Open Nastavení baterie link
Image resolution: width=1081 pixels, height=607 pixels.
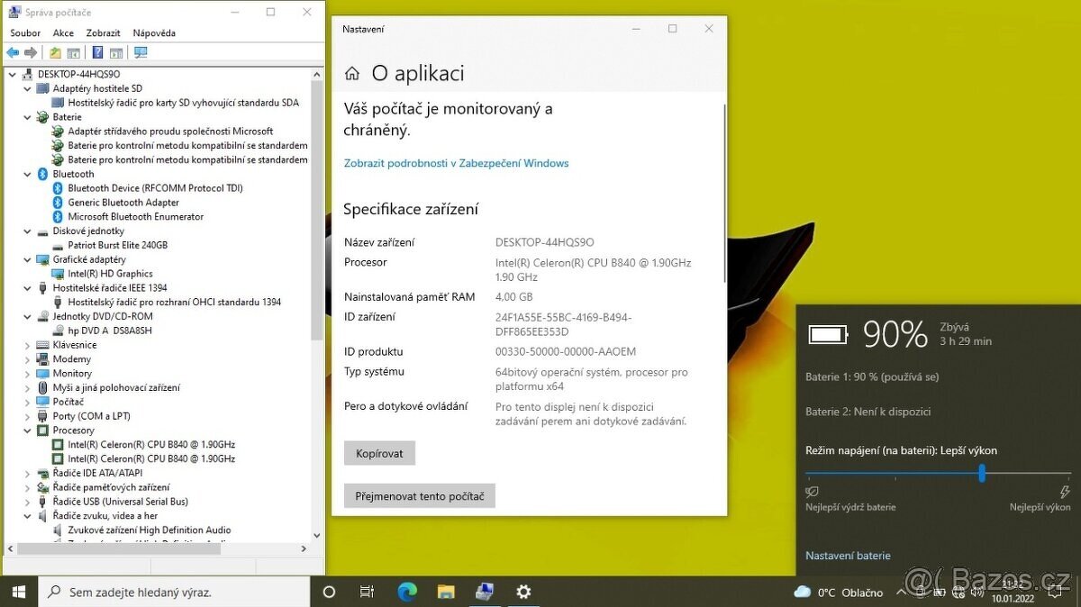pyautogui.click(x=847, y=556)
